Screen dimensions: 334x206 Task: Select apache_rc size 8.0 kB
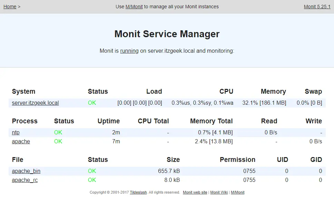172,180
